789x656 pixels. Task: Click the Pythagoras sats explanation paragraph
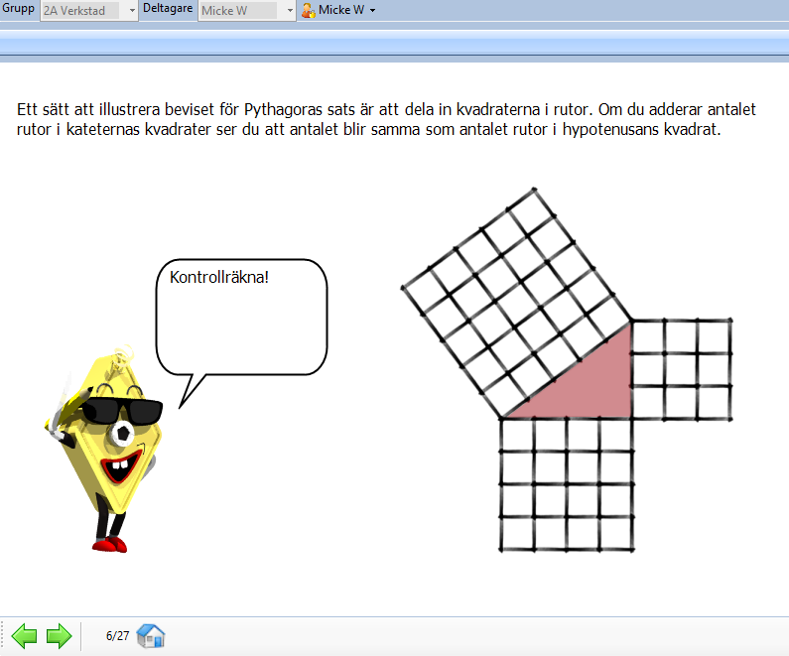(386, 119)
